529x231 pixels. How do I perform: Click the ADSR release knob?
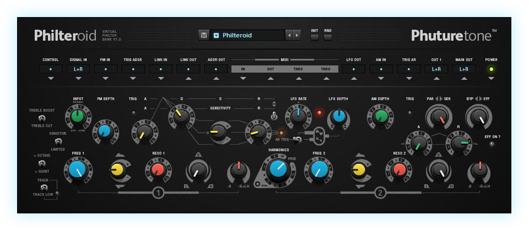258,131
